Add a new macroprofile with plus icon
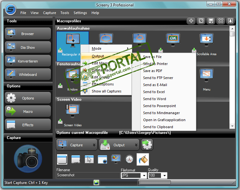 point(191,21)
